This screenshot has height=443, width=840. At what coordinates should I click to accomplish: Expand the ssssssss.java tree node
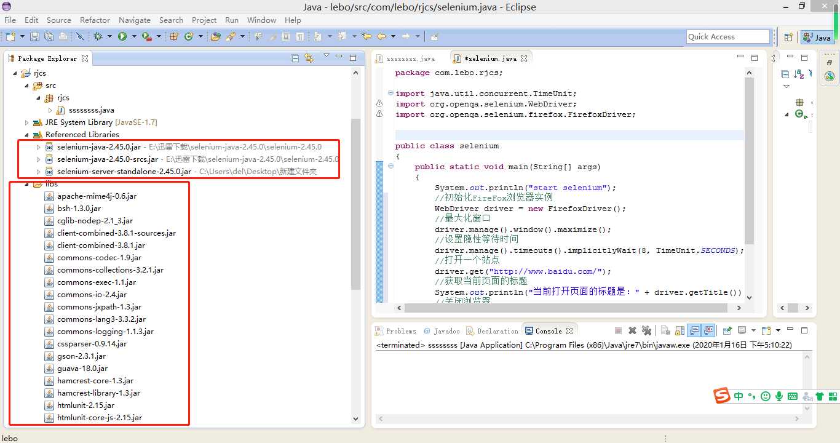point(50,110)
